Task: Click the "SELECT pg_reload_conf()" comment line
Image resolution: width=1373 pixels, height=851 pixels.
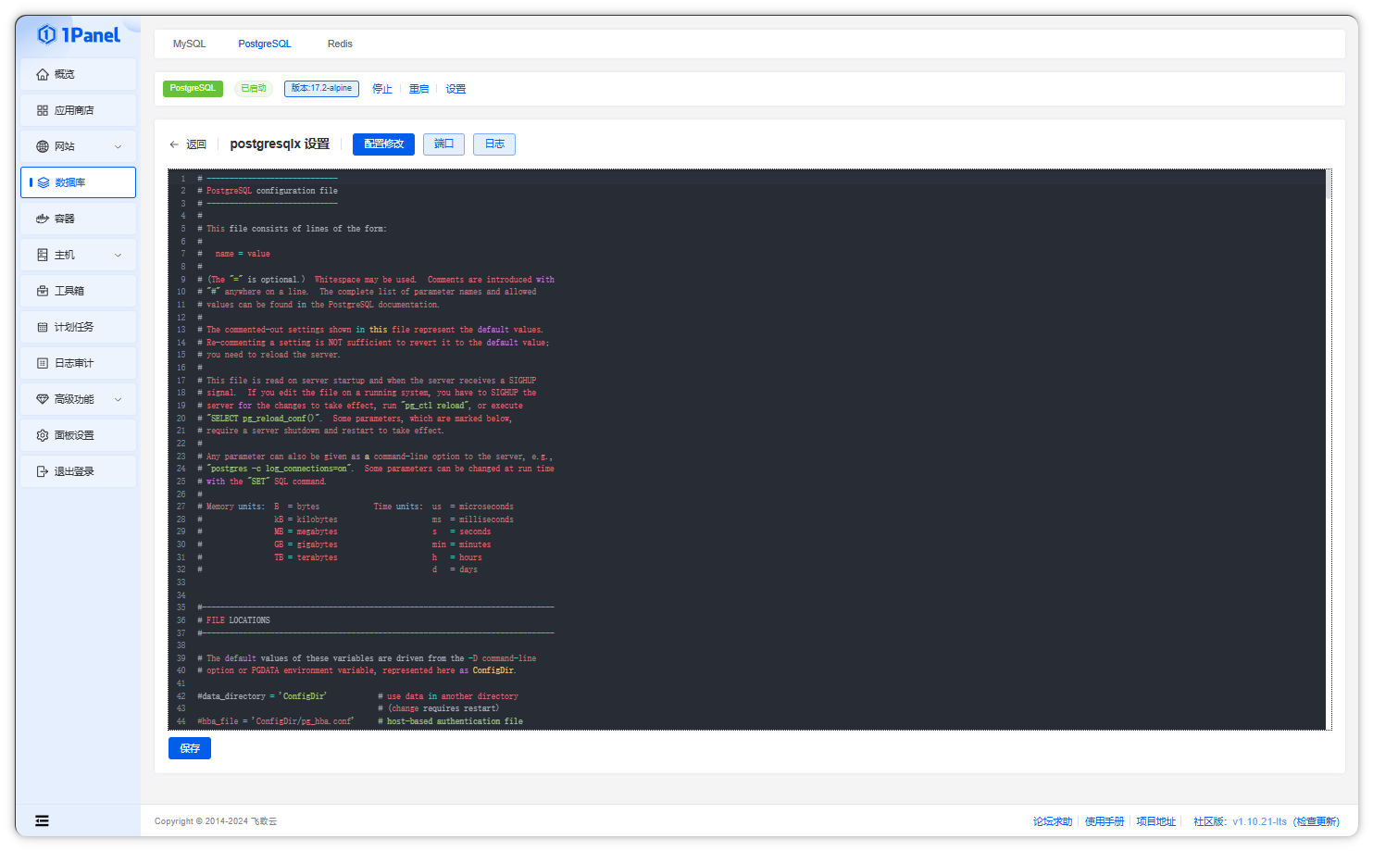Action: [355, 419]
